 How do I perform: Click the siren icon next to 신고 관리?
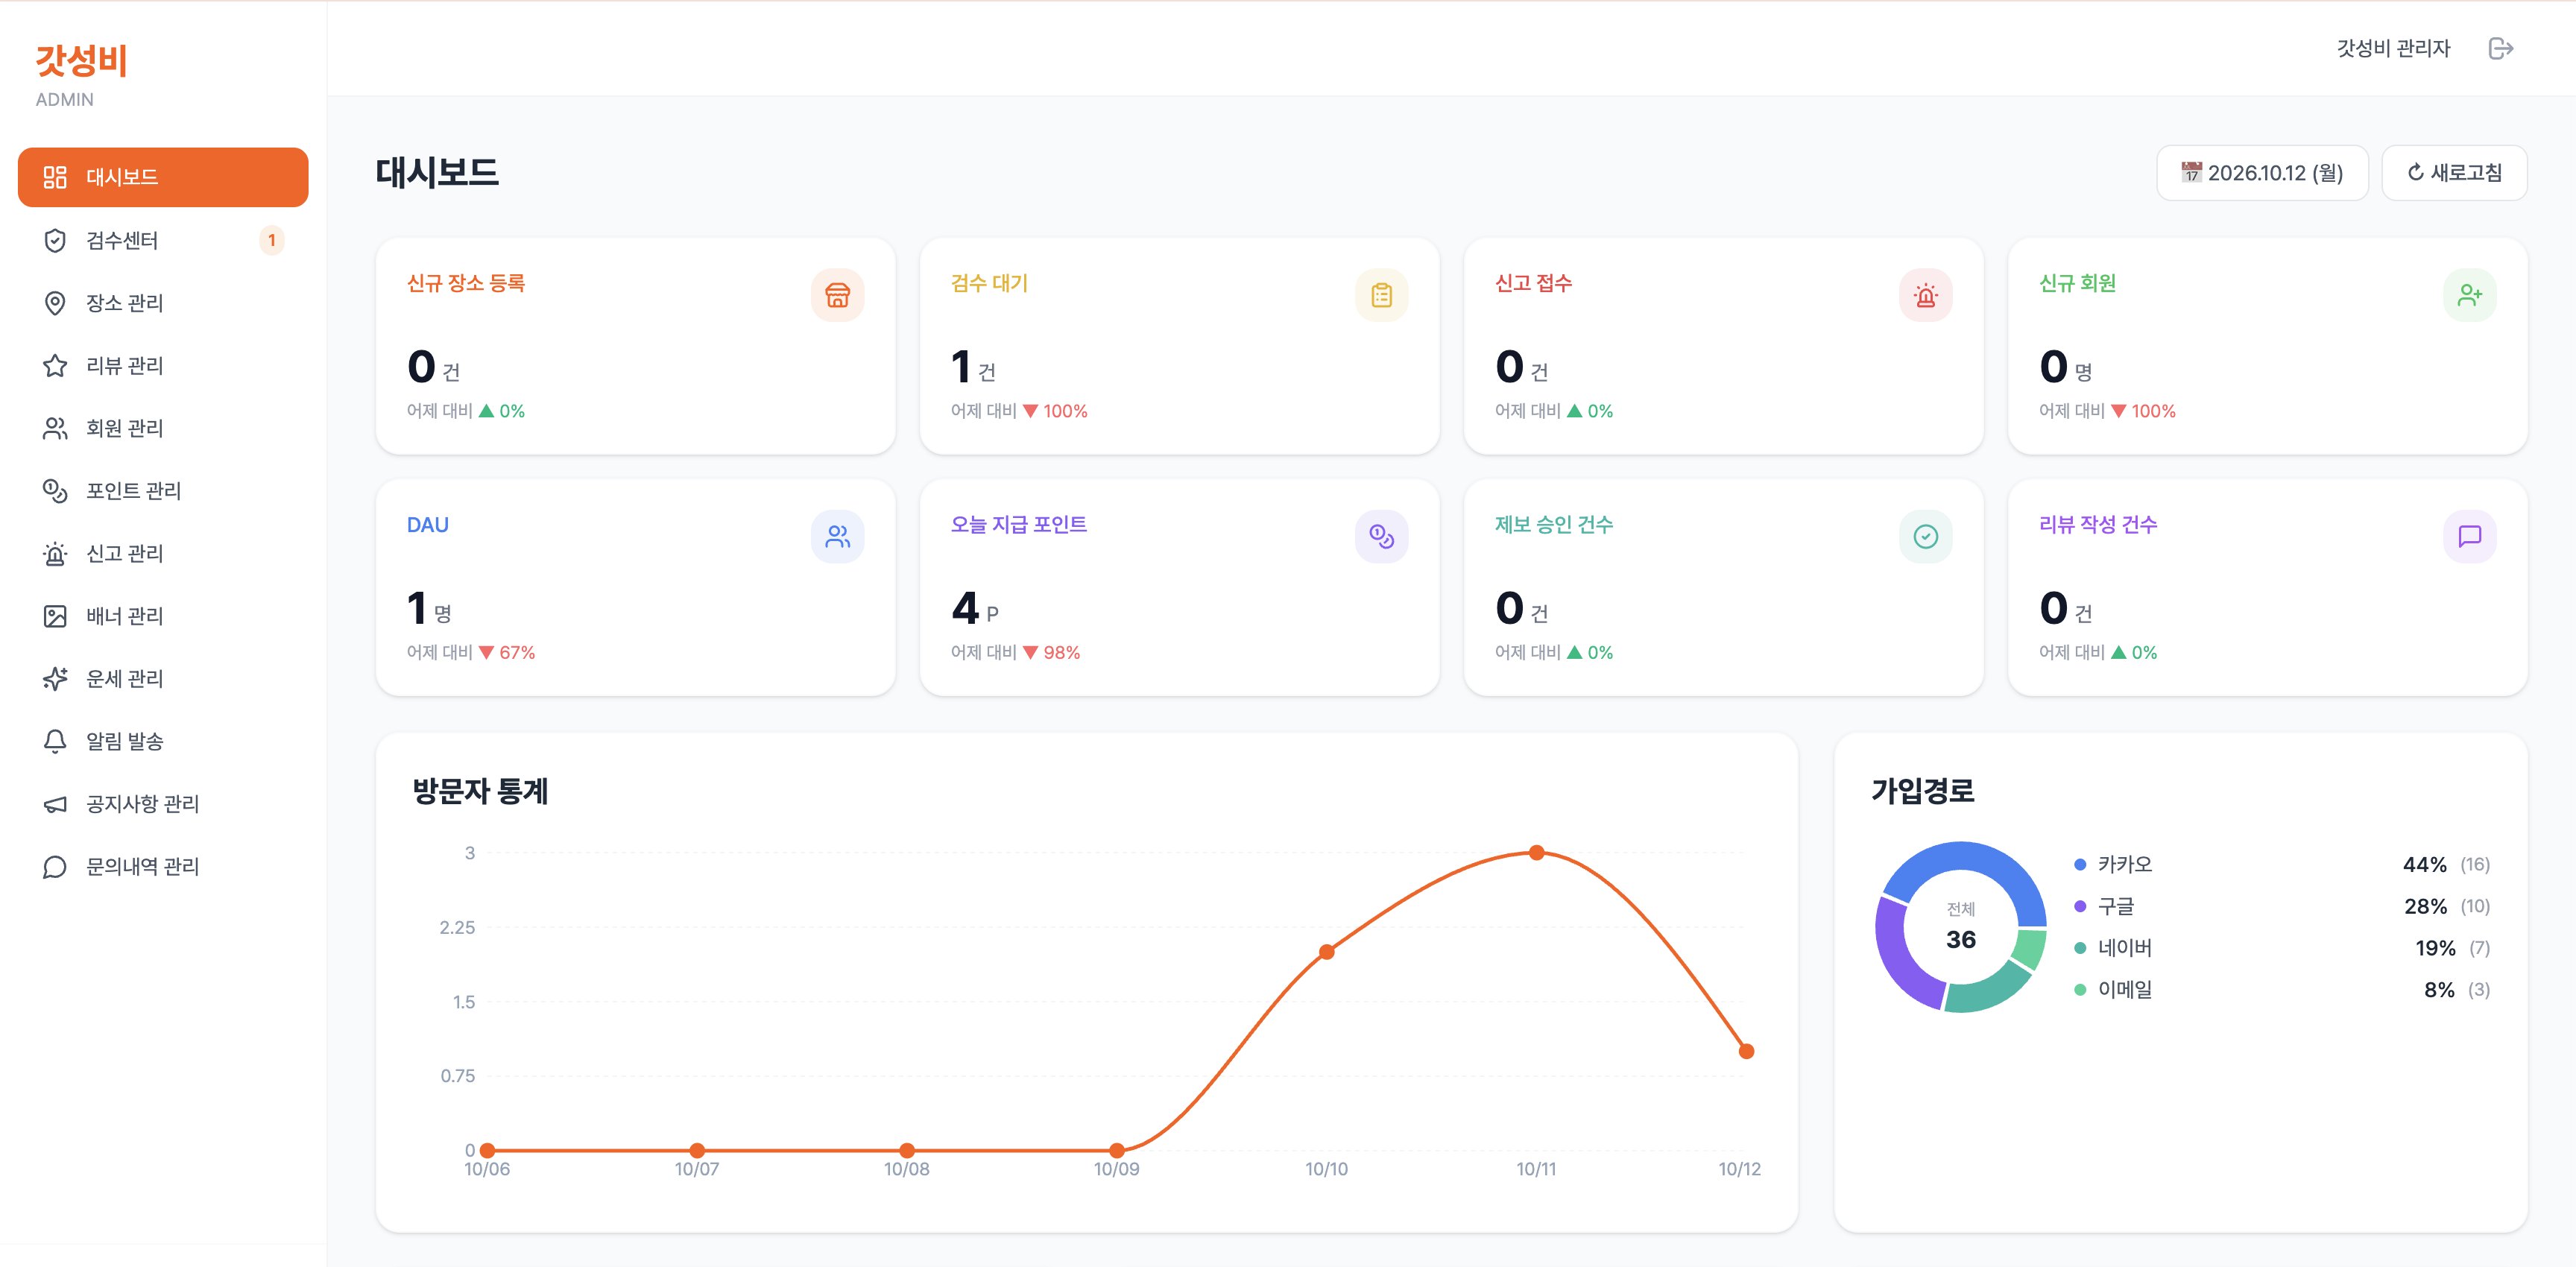click(x=55, y=553)
